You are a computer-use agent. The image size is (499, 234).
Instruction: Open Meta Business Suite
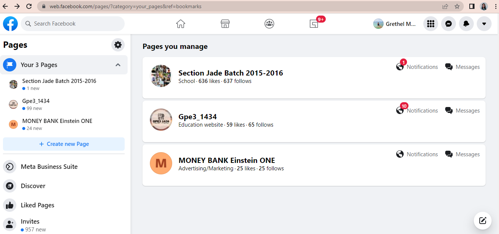tap(64, 167)
